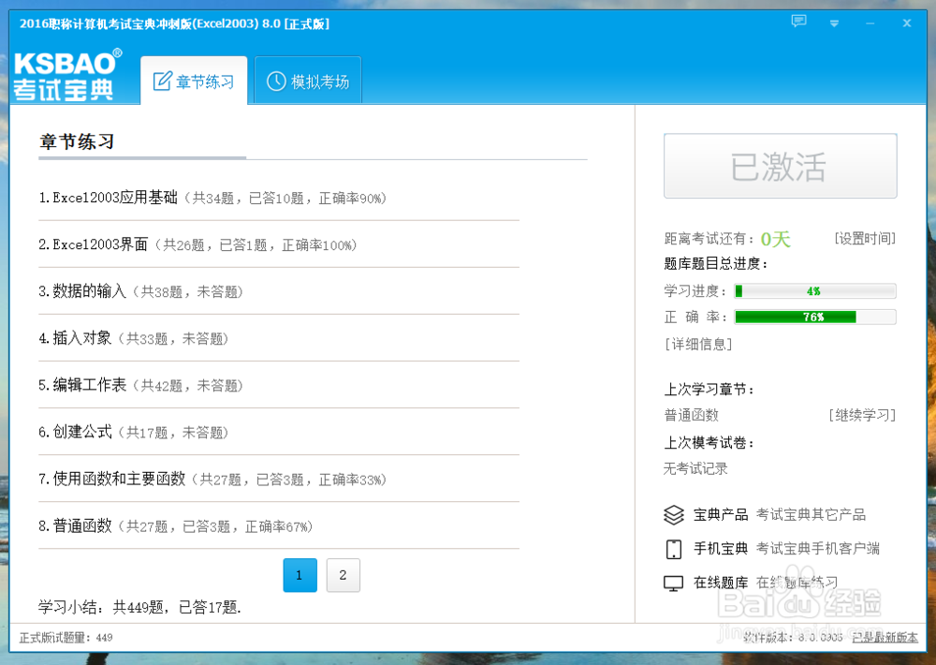Screen dimensions: 936x665
Task: Click the 学习进度 4% progress bar
Action: click(x=815, y=291)
